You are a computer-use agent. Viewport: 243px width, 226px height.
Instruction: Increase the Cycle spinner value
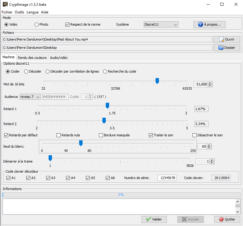(x=90, y=95)
